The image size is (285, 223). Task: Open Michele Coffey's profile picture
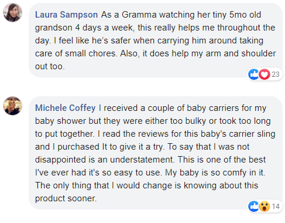12,106
